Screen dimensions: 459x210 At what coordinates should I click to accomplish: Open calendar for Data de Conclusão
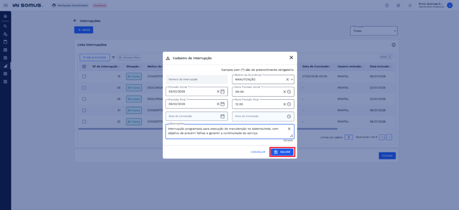click(x=223, y=117)
